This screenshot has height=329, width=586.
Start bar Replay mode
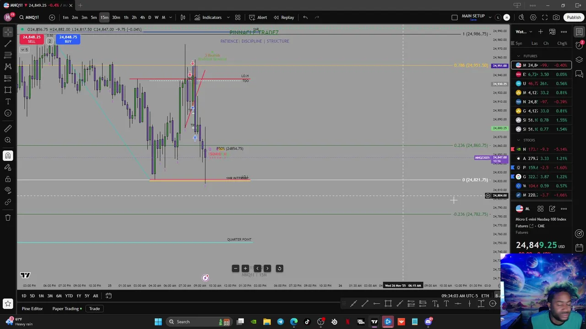(x=284, y=17)
